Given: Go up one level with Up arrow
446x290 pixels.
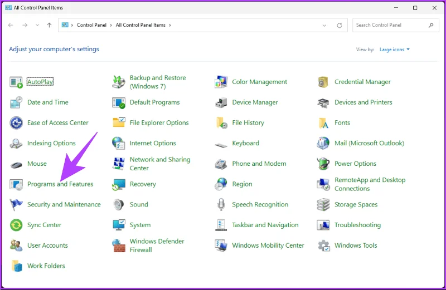Looking at the screenshot, I should pos(49,25).
